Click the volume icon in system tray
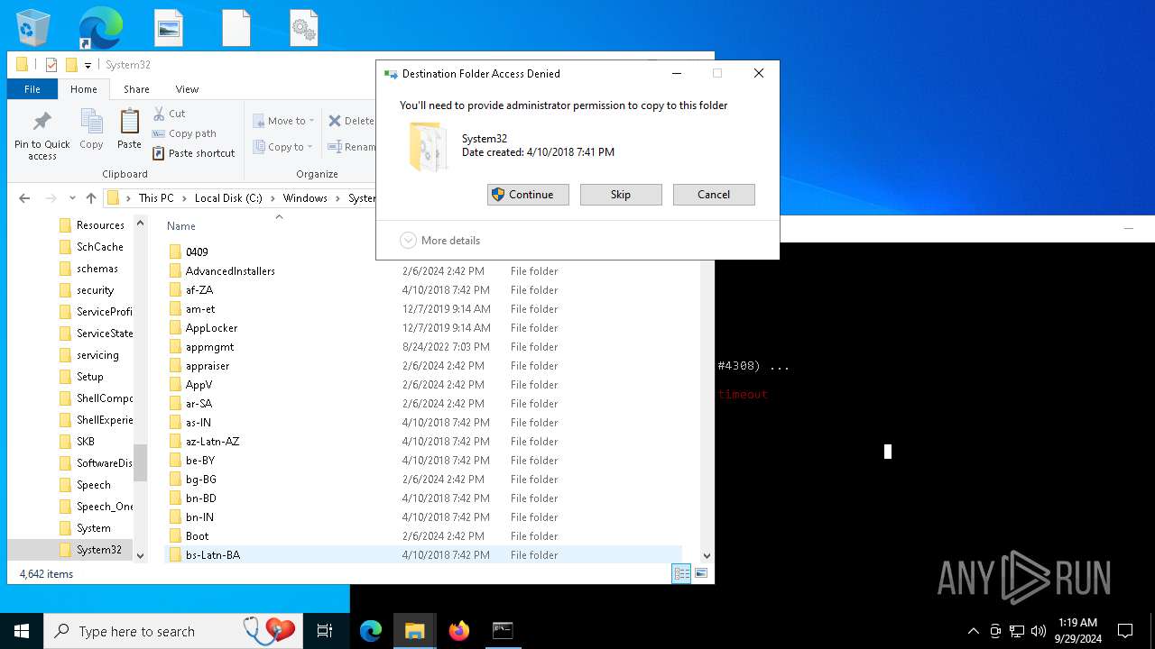The width and height of the screenshot is (1155, 649). coord(1039,631)
